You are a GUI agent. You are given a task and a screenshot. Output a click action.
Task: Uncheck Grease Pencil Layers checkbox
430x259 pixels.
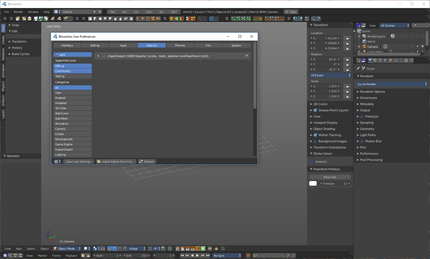[315, 110]
